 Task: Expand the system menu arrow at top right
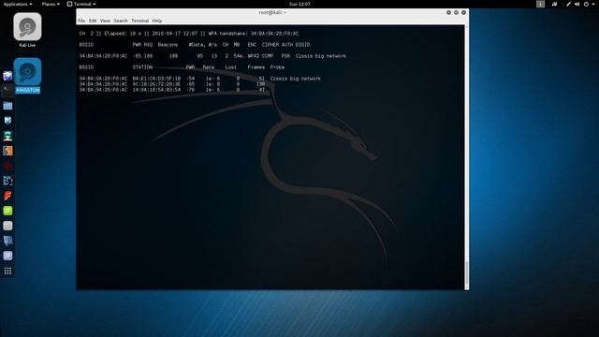593,4
